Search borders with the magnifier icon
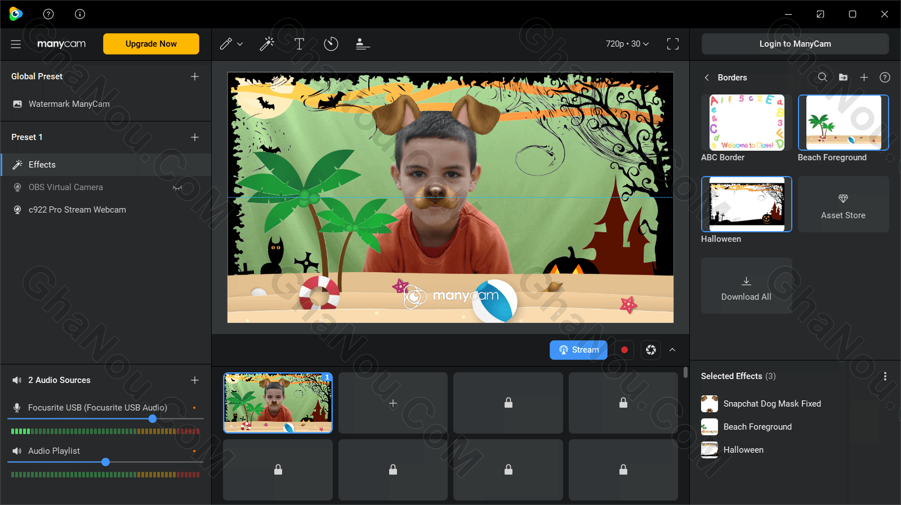 pyautogui.click(x=823, y=77)
